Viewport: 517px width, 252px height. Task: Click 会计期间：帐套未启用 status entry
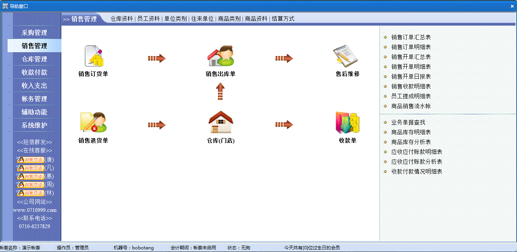193,247
